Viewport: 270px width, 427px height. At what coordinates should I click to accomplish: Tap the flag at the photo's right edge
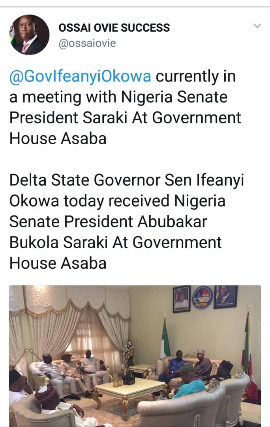click(249, 348)
